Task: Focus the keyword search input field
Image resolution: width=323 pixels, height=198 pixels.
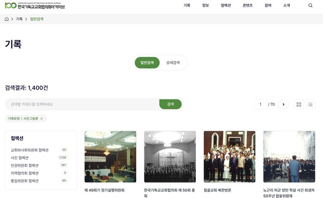Action: tap(82, 104)
